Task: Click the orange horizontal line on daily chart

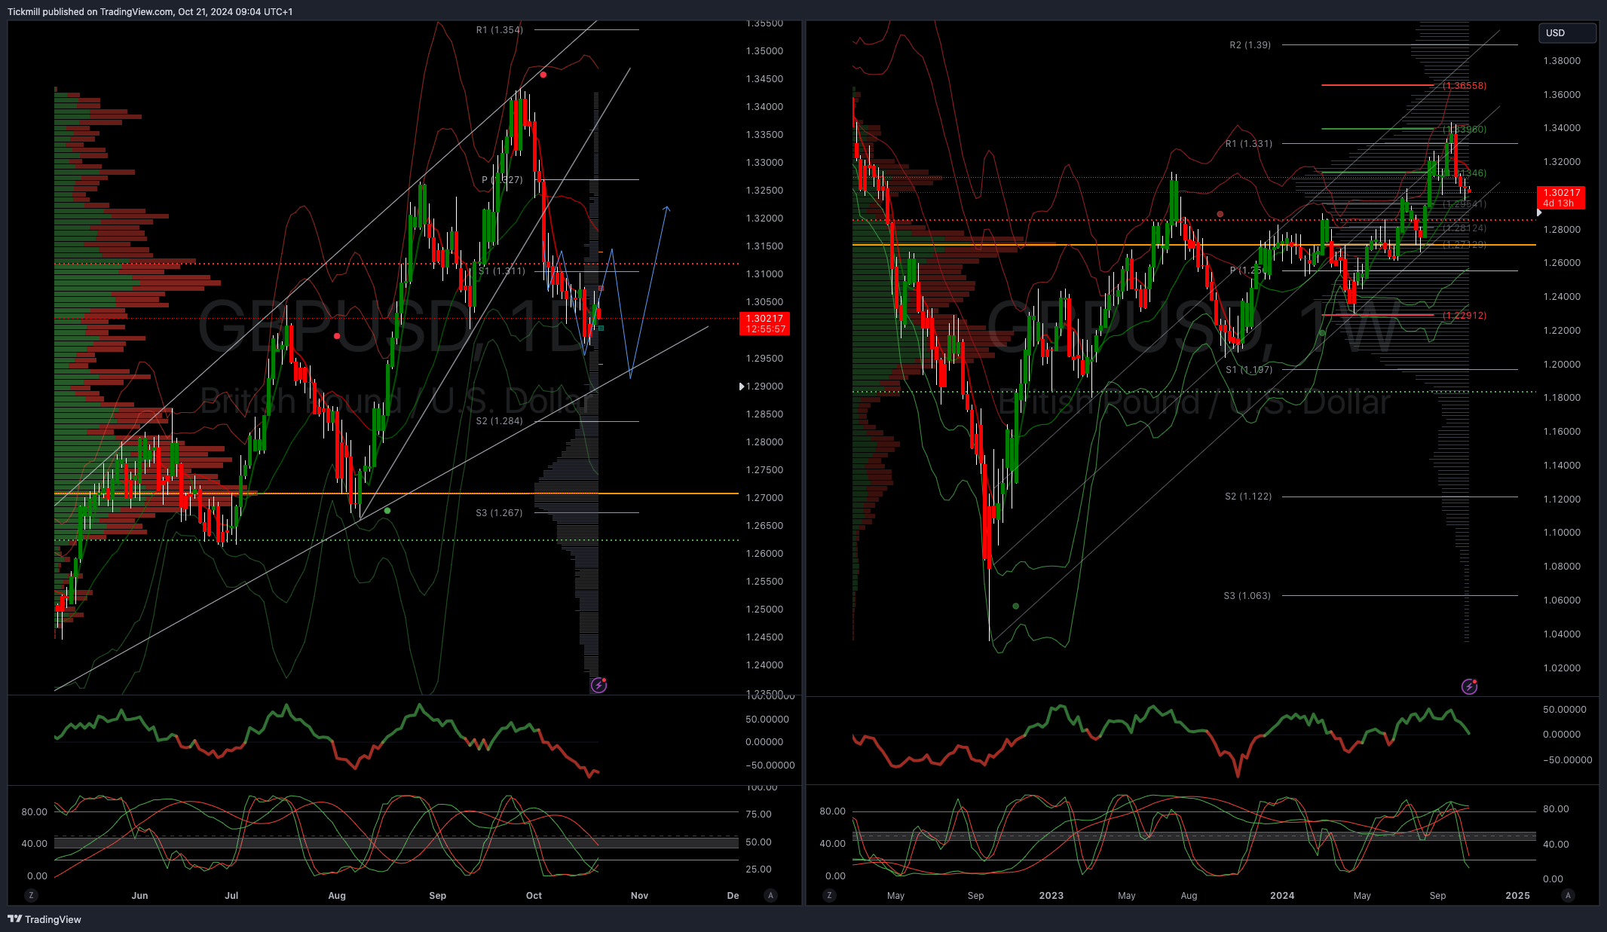Action: 396,494
